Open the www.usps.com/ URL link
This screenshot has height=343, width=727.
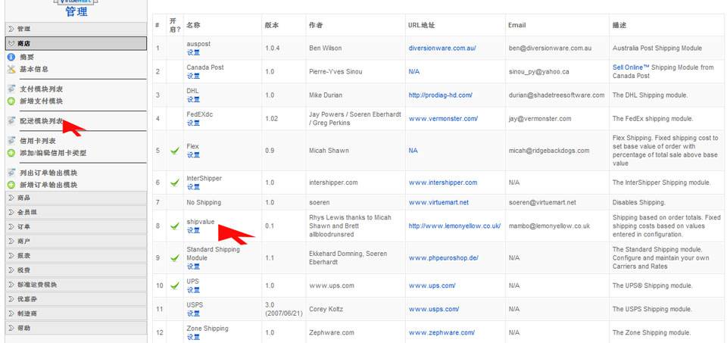[x=433, y=309]
